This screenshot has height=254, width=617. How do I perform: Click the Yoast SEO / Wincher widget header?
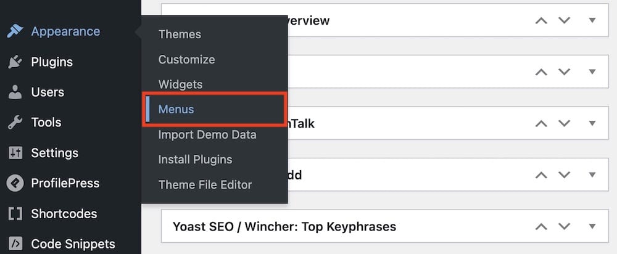click(284, 226)
